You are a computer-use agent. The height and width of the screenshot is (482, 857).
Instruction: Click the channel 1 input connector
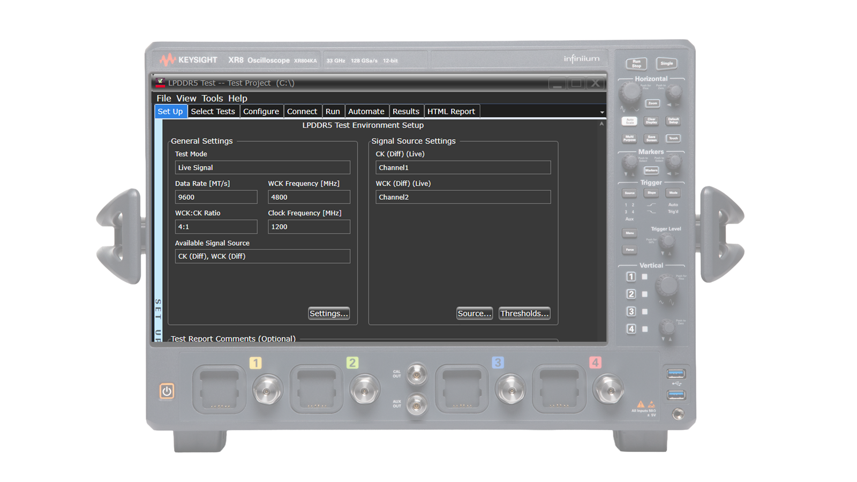[267, 389]
